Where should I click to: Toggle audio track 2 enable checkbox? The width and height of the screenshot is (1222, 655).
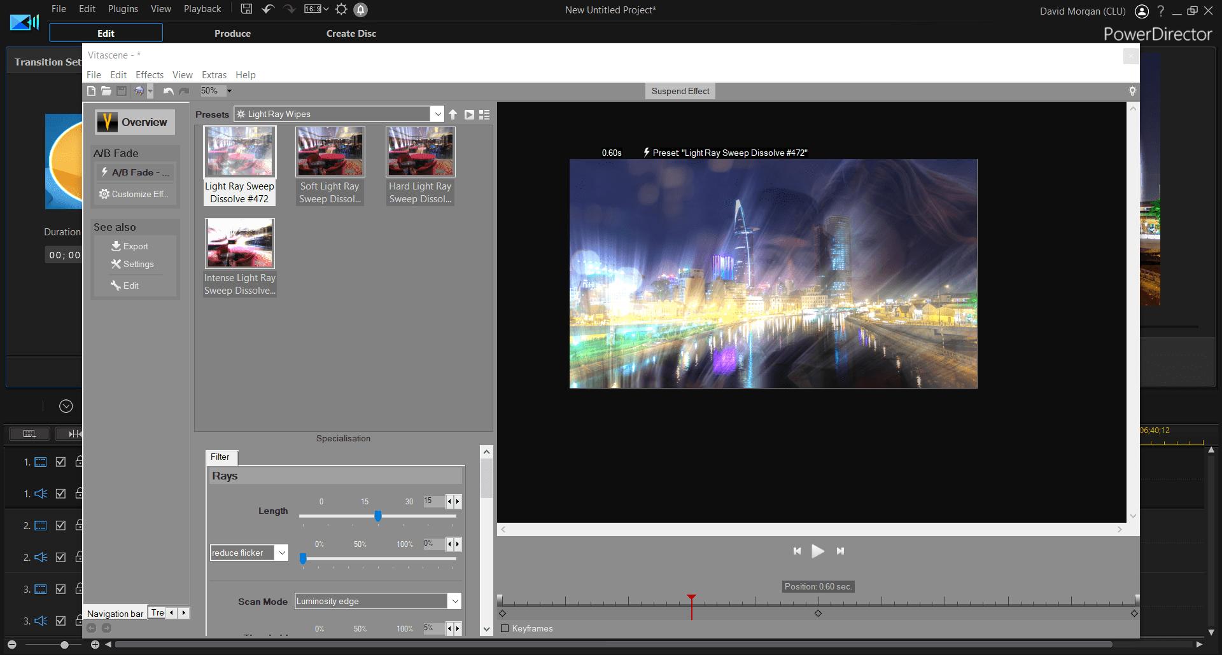pyautogui.click(x=60, y=557)
